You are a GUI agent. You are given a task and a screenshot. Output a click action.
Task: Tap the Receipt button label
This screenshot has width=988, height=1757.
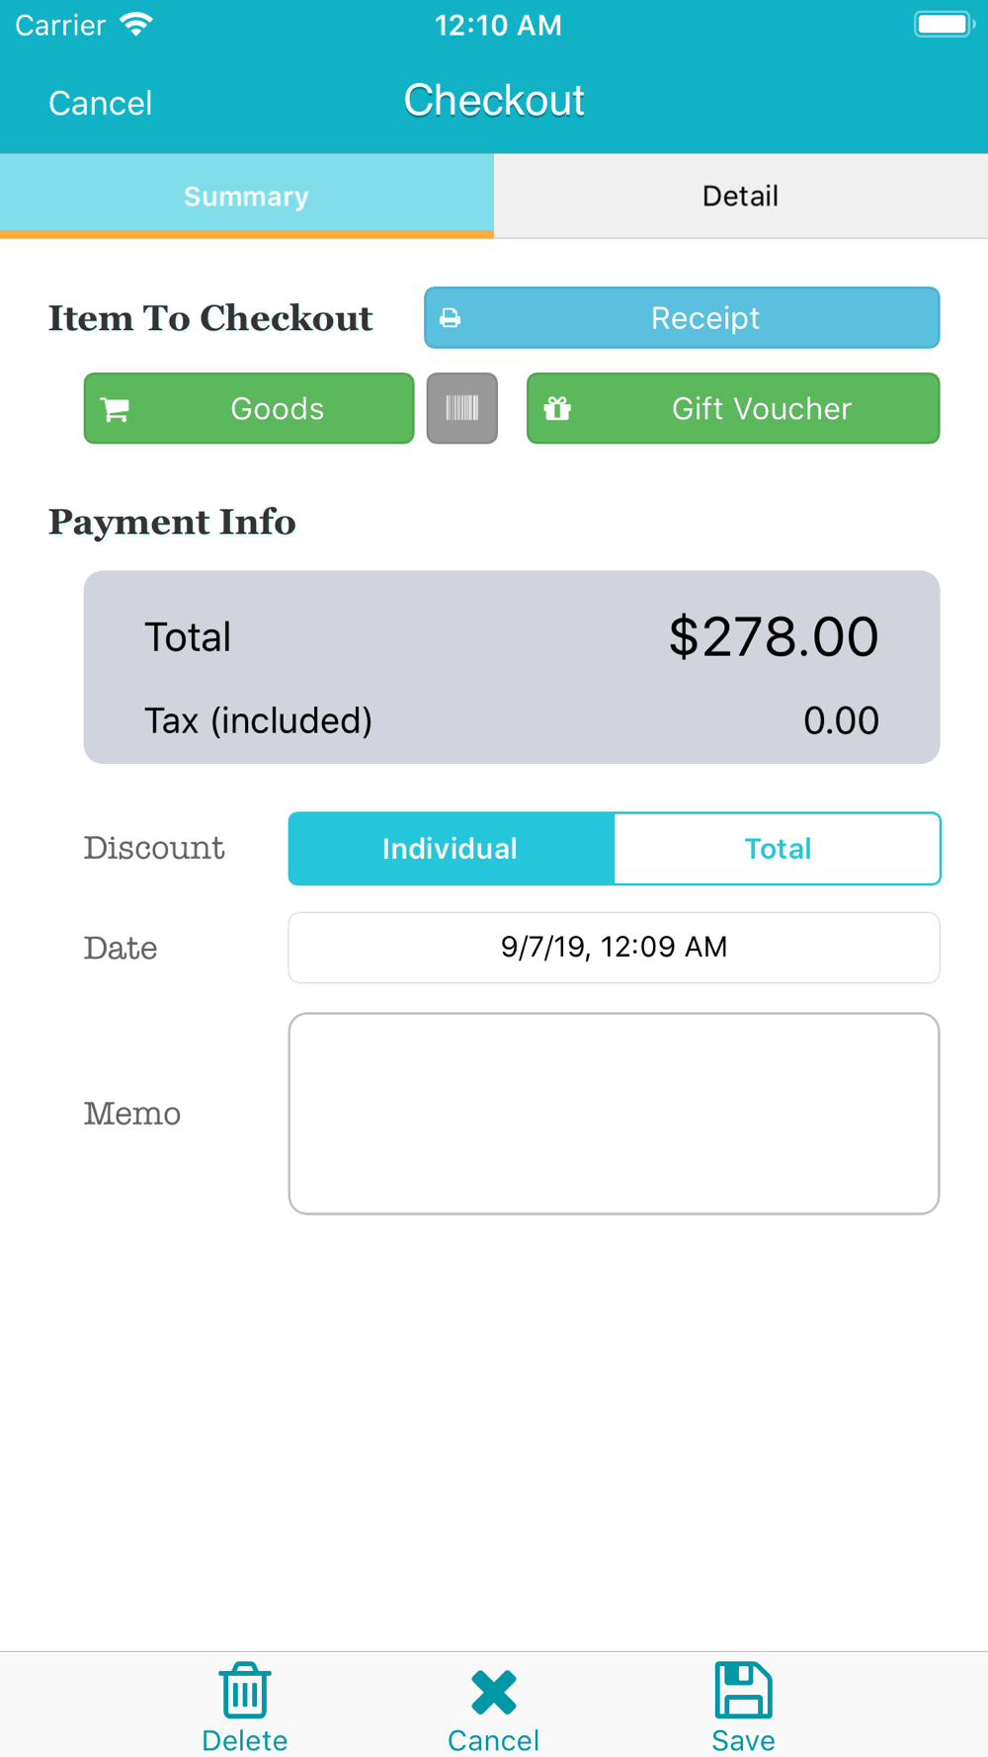(705, 318)
